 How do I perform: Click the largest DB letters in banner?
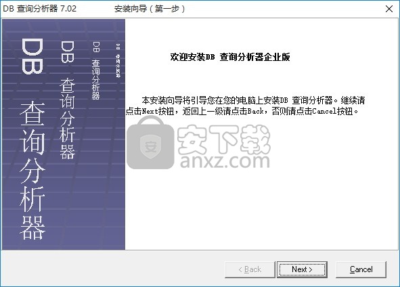click(32, 56)
